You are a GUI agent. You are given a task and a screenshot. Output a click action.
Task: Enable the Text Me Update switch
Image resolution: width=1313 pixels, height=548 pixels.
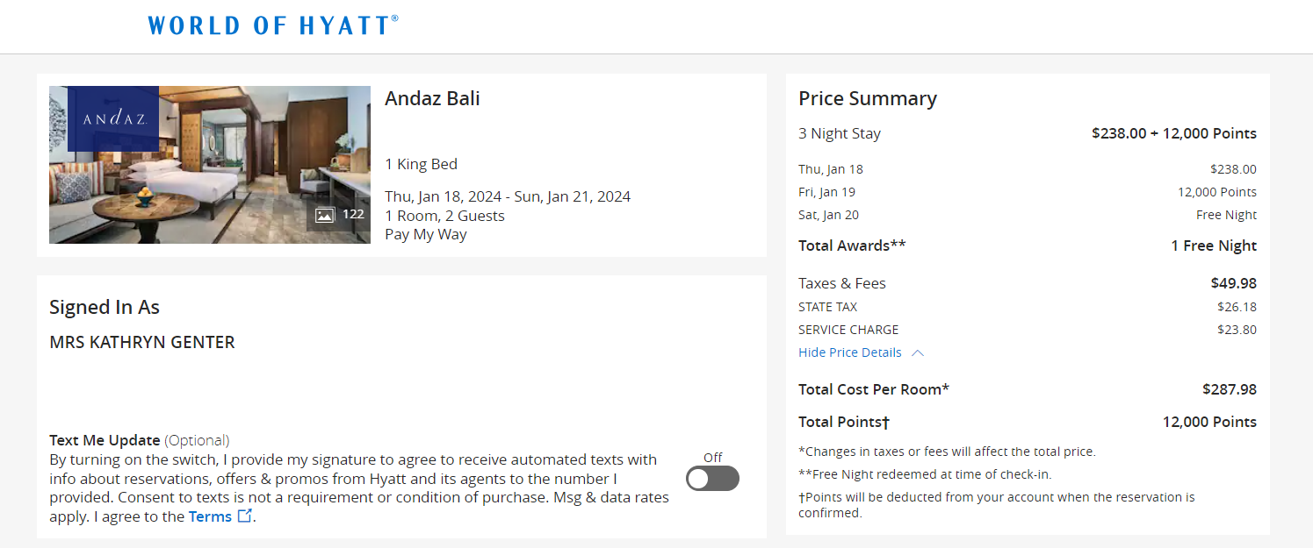coord(712,478)
